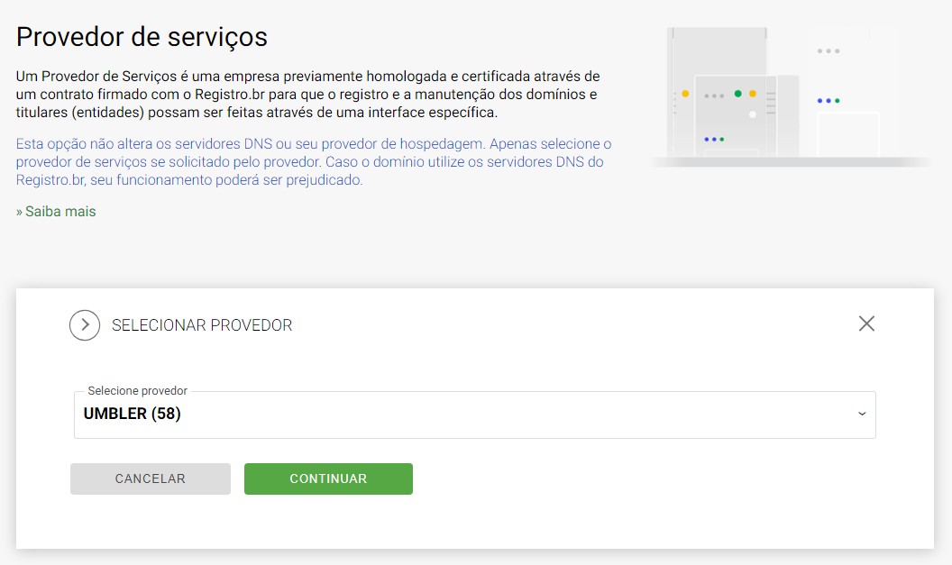Close the Selecionar Provedor panel with X
Image resolution: width=952 pixels, height=565 pixels.
point(866,324)
